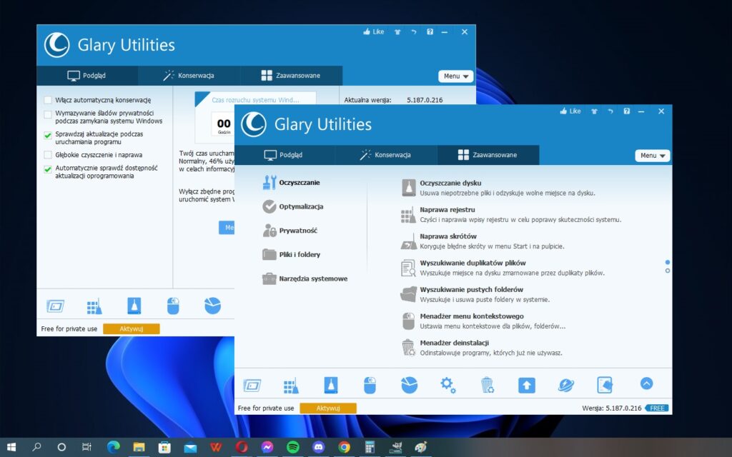
Task: Select Podgląd tab in back window
Action: (86, 76)
